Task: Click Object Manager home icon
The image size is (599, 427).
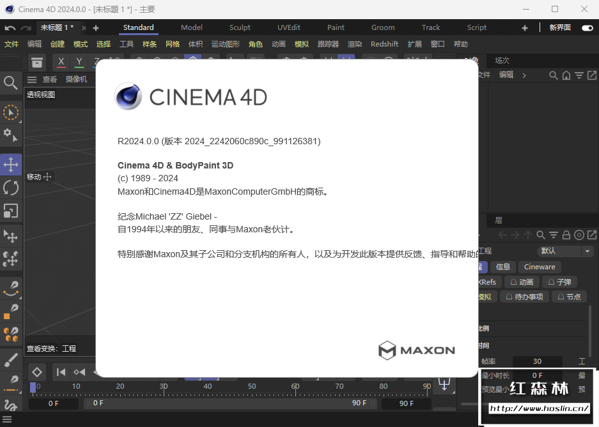Action: (x=566, y=75)
